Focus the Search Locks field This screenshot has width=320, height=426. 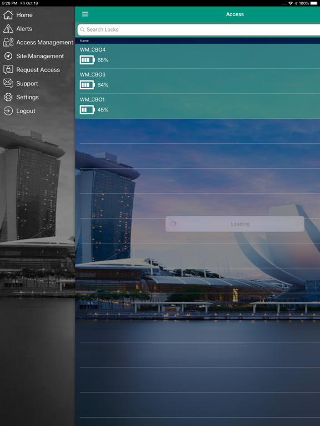click(199, 29)
